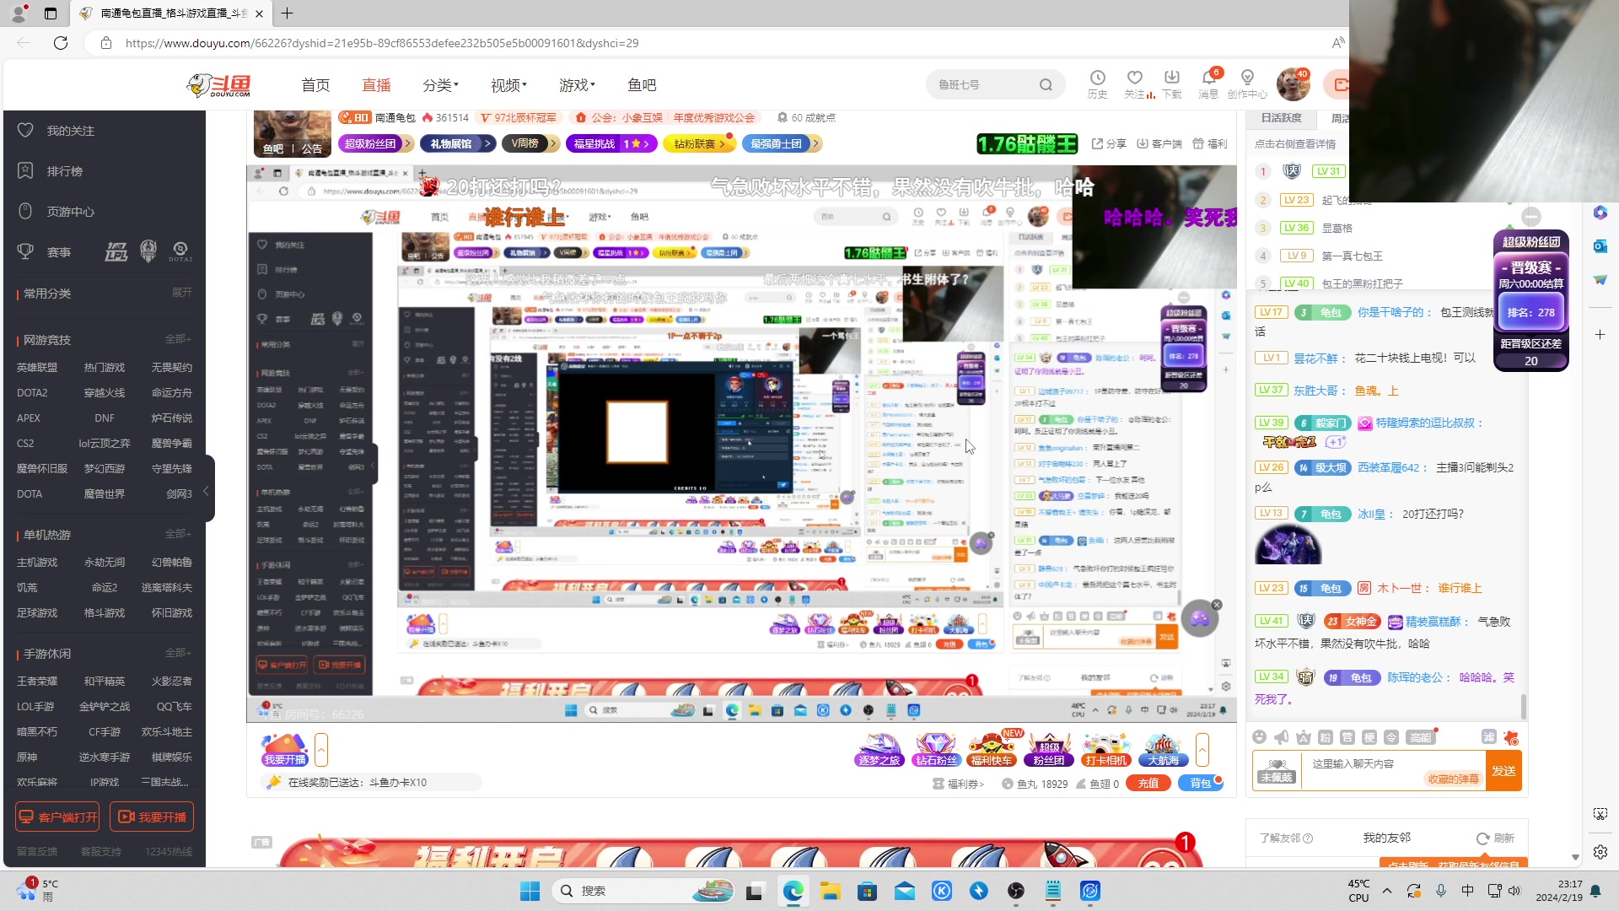Click the 分享 share icon
The height and width of the screenshot is (911, 1619).
(1109, 144)
